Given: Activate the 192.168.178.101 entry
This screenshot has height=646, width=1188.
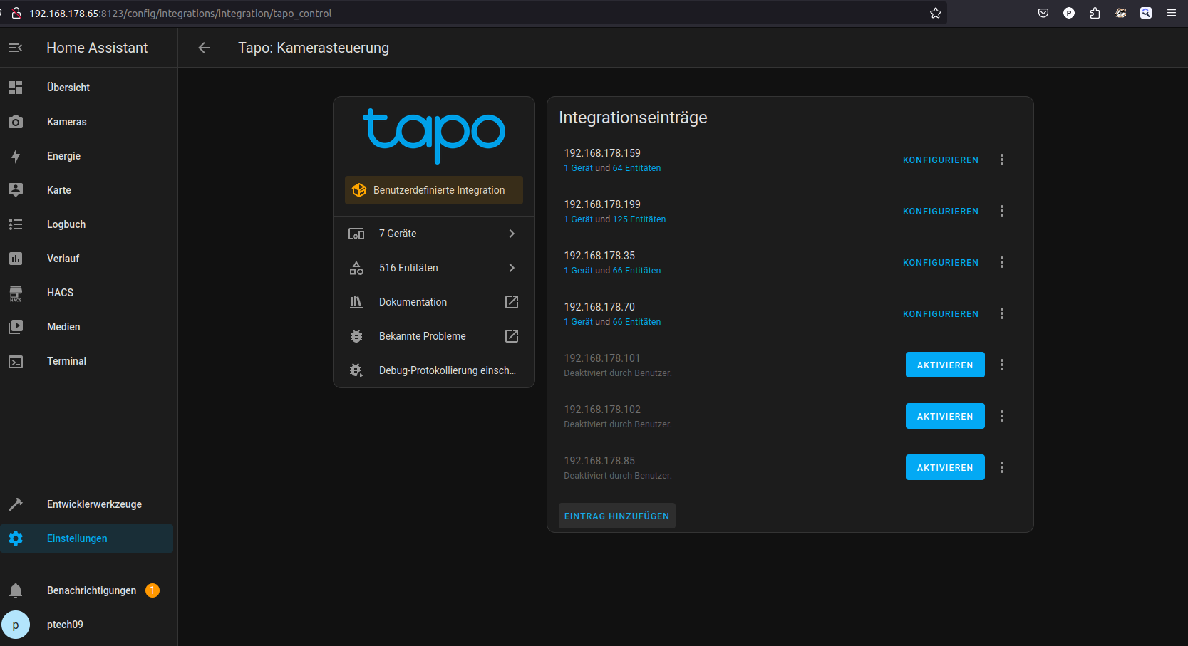Looking at the screenshot, I should (x=944, y=365).
